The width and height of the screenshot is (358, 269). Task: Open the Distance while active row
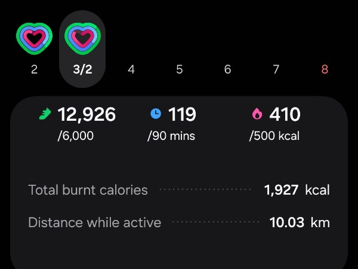tap(179, 223)
